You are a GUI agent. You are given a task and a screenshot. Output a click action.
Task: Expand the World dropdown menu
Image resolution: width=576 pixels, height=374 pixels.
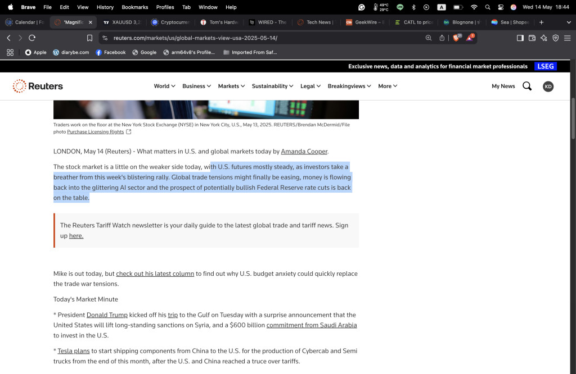click(164, 86)
